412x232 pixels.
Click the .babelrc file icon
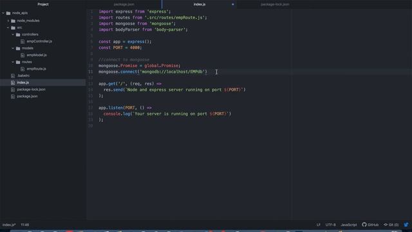13,75
